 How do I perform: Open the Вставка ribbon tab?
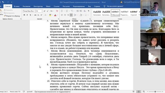16,6
